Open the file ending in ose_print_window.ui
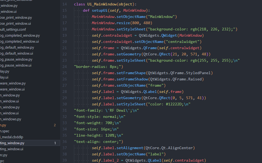 click(15, 24)
